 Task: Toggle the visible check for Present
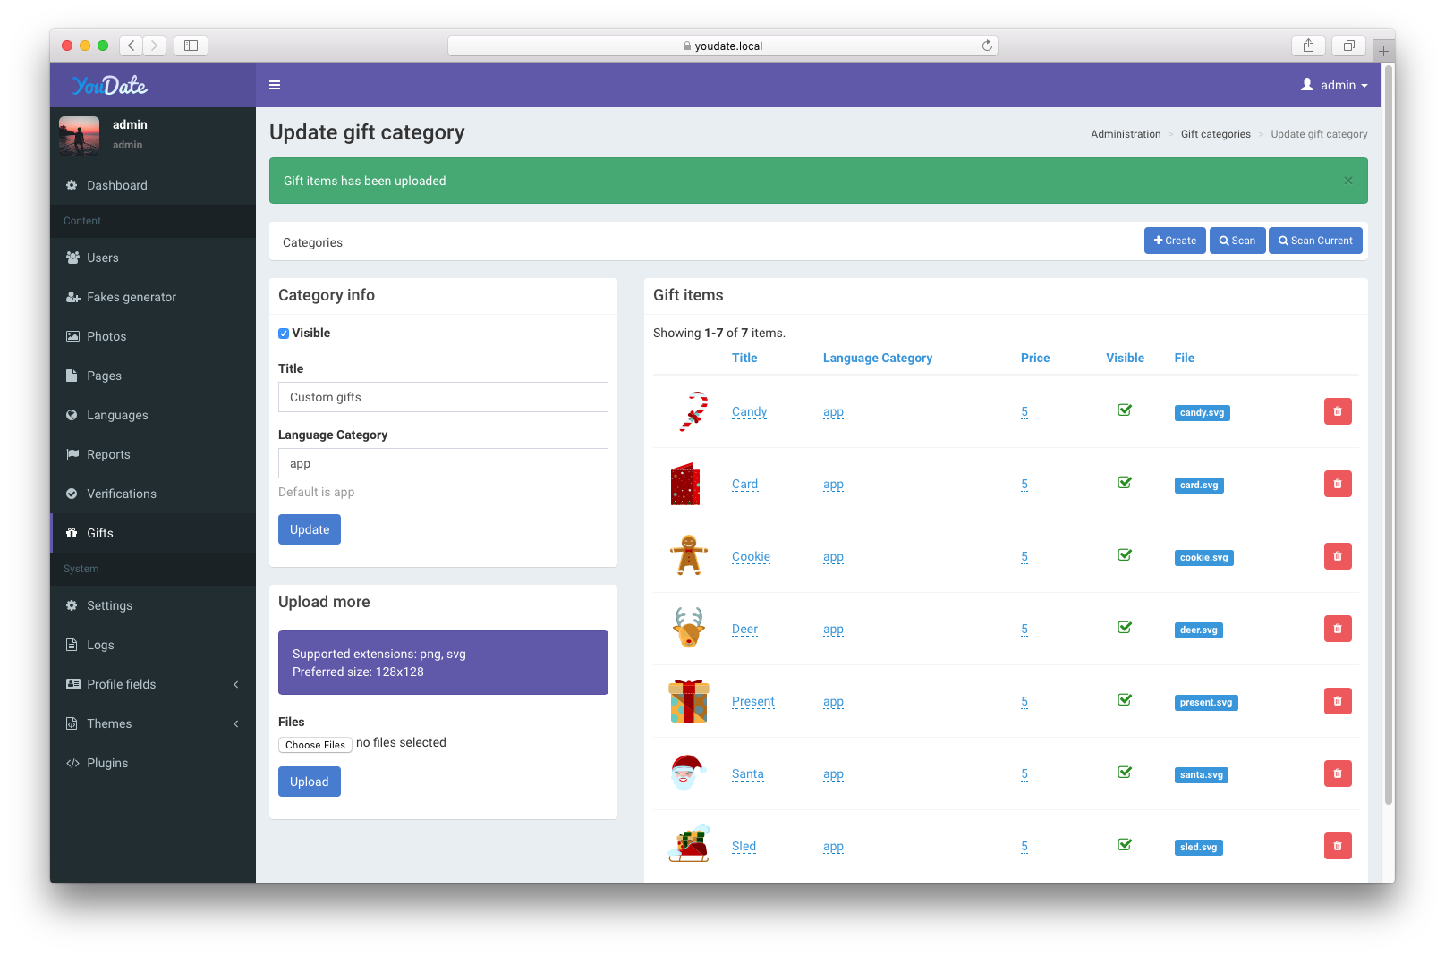pos(1125,700)
